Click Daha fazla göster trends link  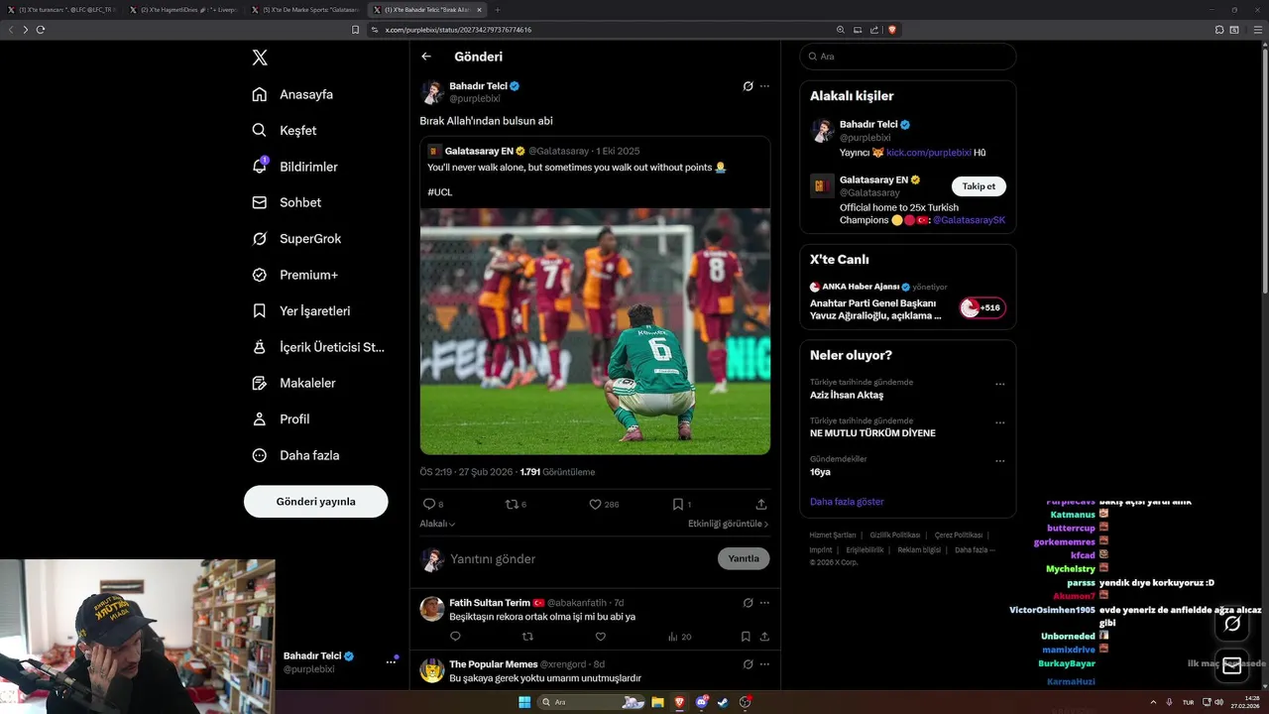[x=847, y=502]
